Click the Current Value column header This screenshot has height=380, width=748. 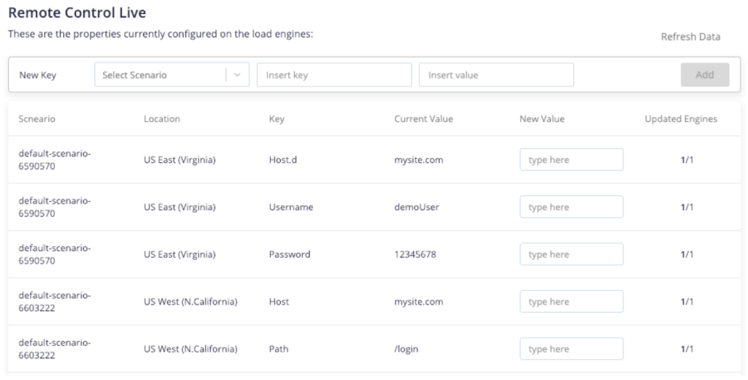tap(423, 119)
